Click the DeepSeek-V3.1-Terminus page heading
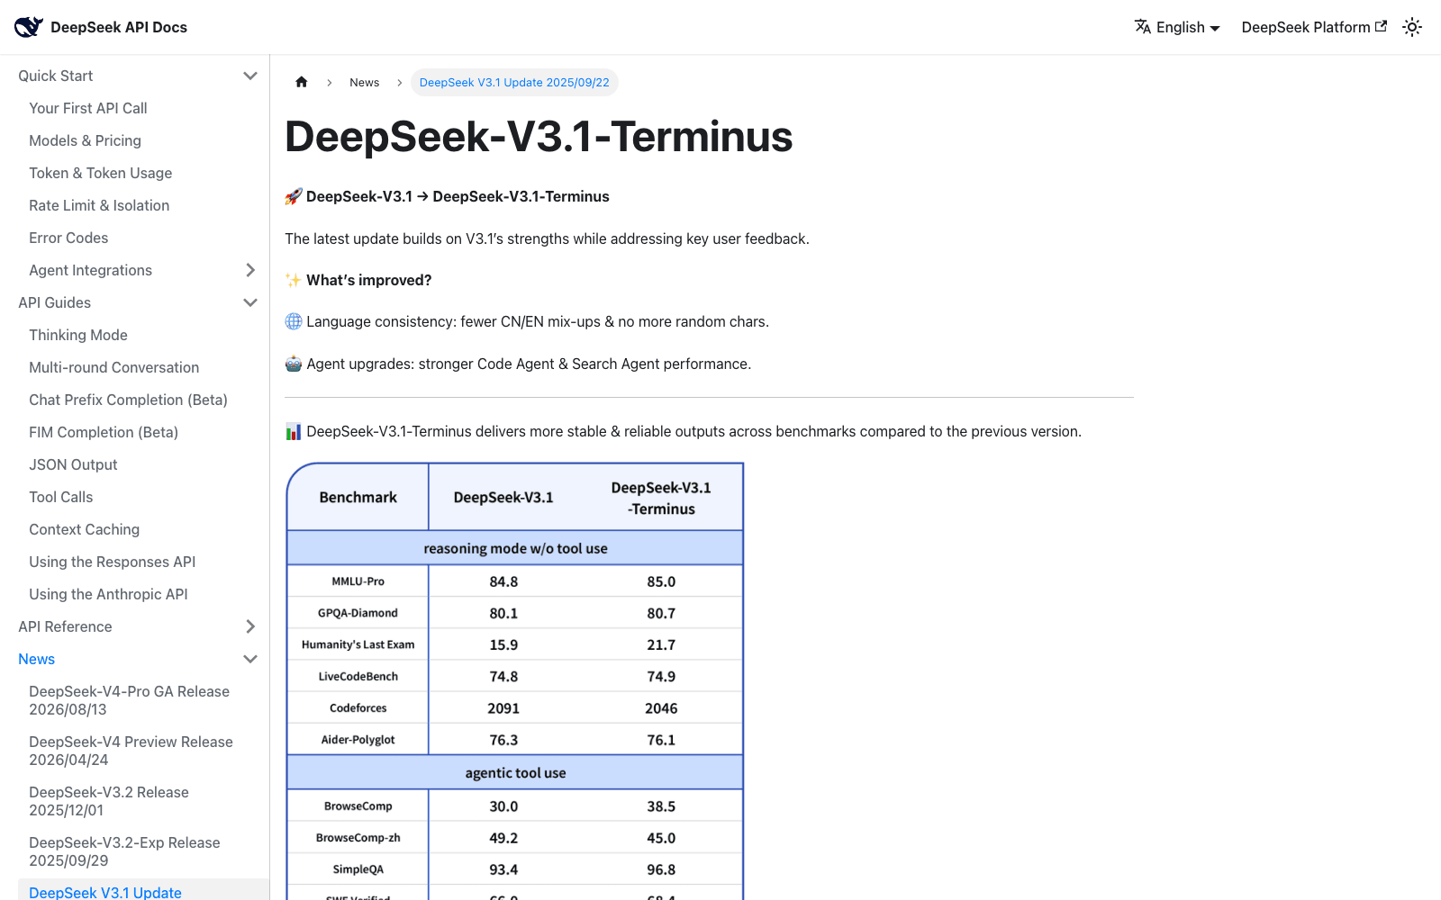The height and width of the screenshot is (900, 1441). (539, 137)
